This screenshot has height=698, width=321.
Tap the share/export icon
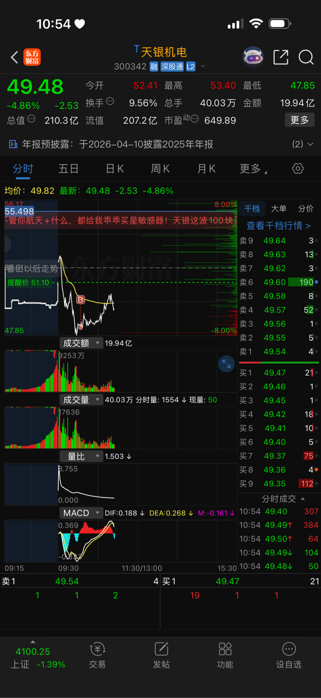tap(281, 57)
